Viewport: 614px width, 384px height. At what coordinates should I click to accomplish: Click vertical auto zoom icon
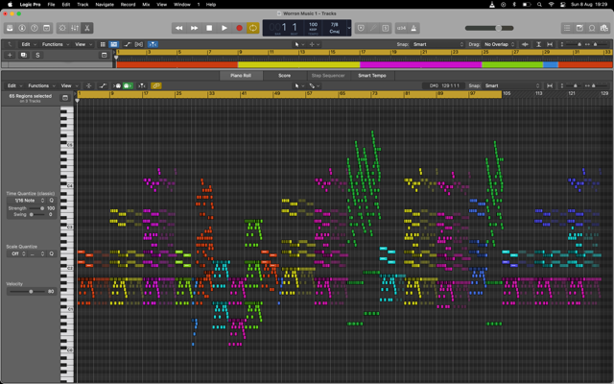click(539, 44)
